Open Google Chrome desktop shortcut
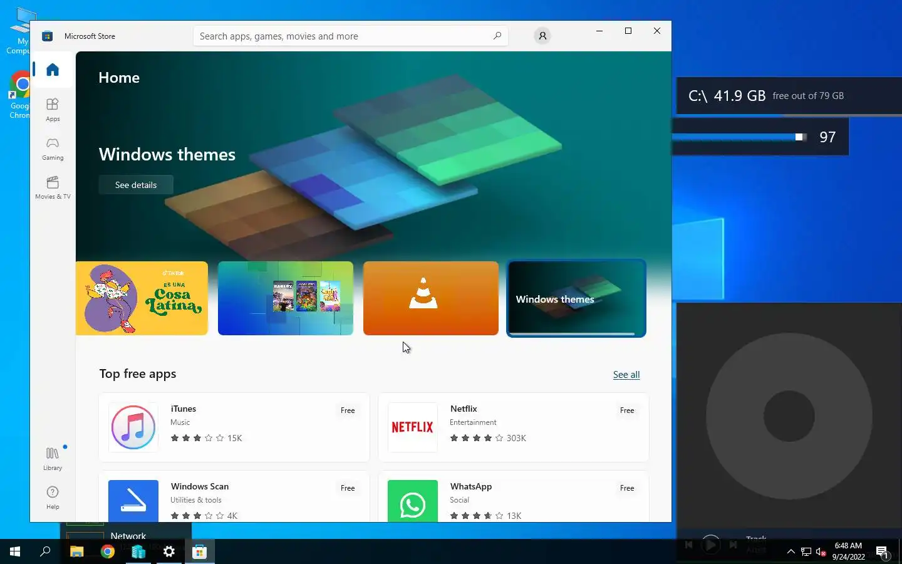Viewport: 902px width, 564px height. (x=20, y=94)
